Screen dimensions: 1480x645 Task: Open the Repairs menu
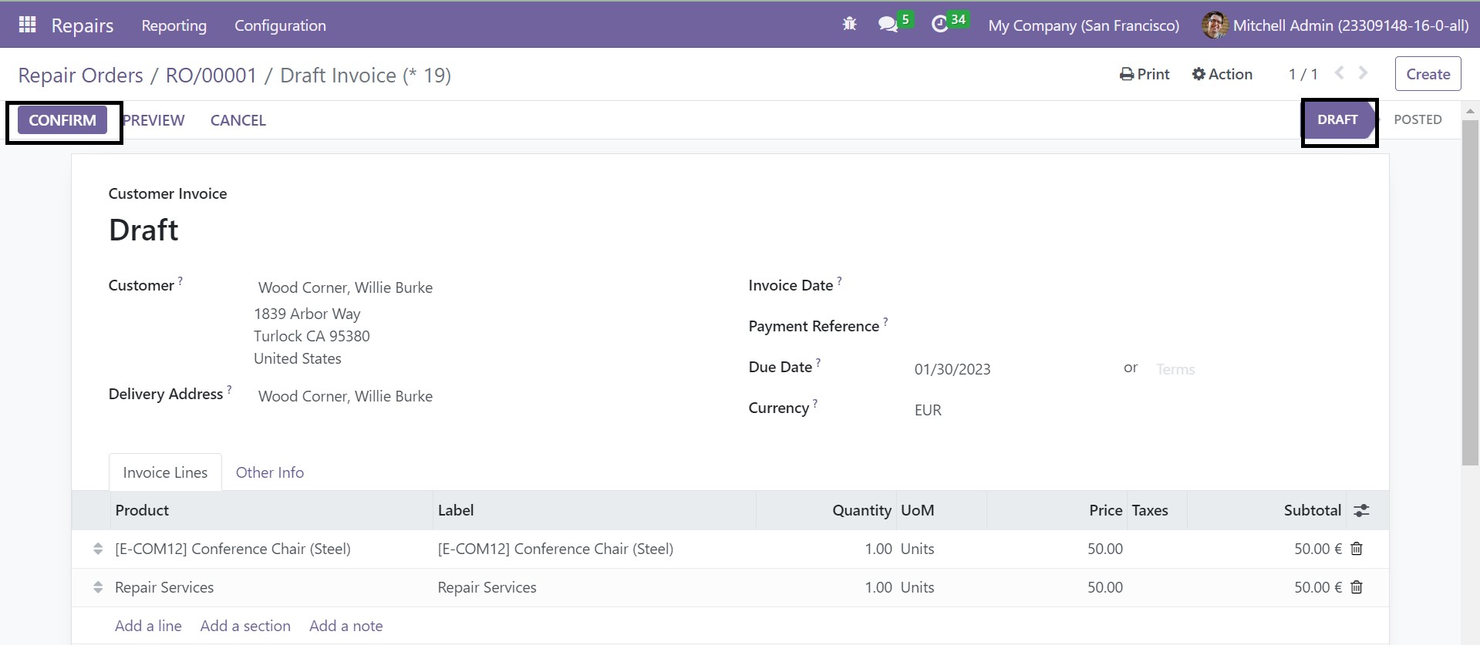coord(83,25)
